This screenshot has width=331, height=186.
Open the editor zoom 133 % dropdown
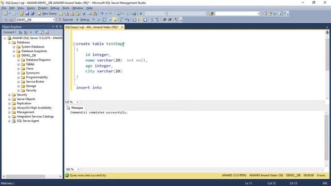click(x=77, y=102)
